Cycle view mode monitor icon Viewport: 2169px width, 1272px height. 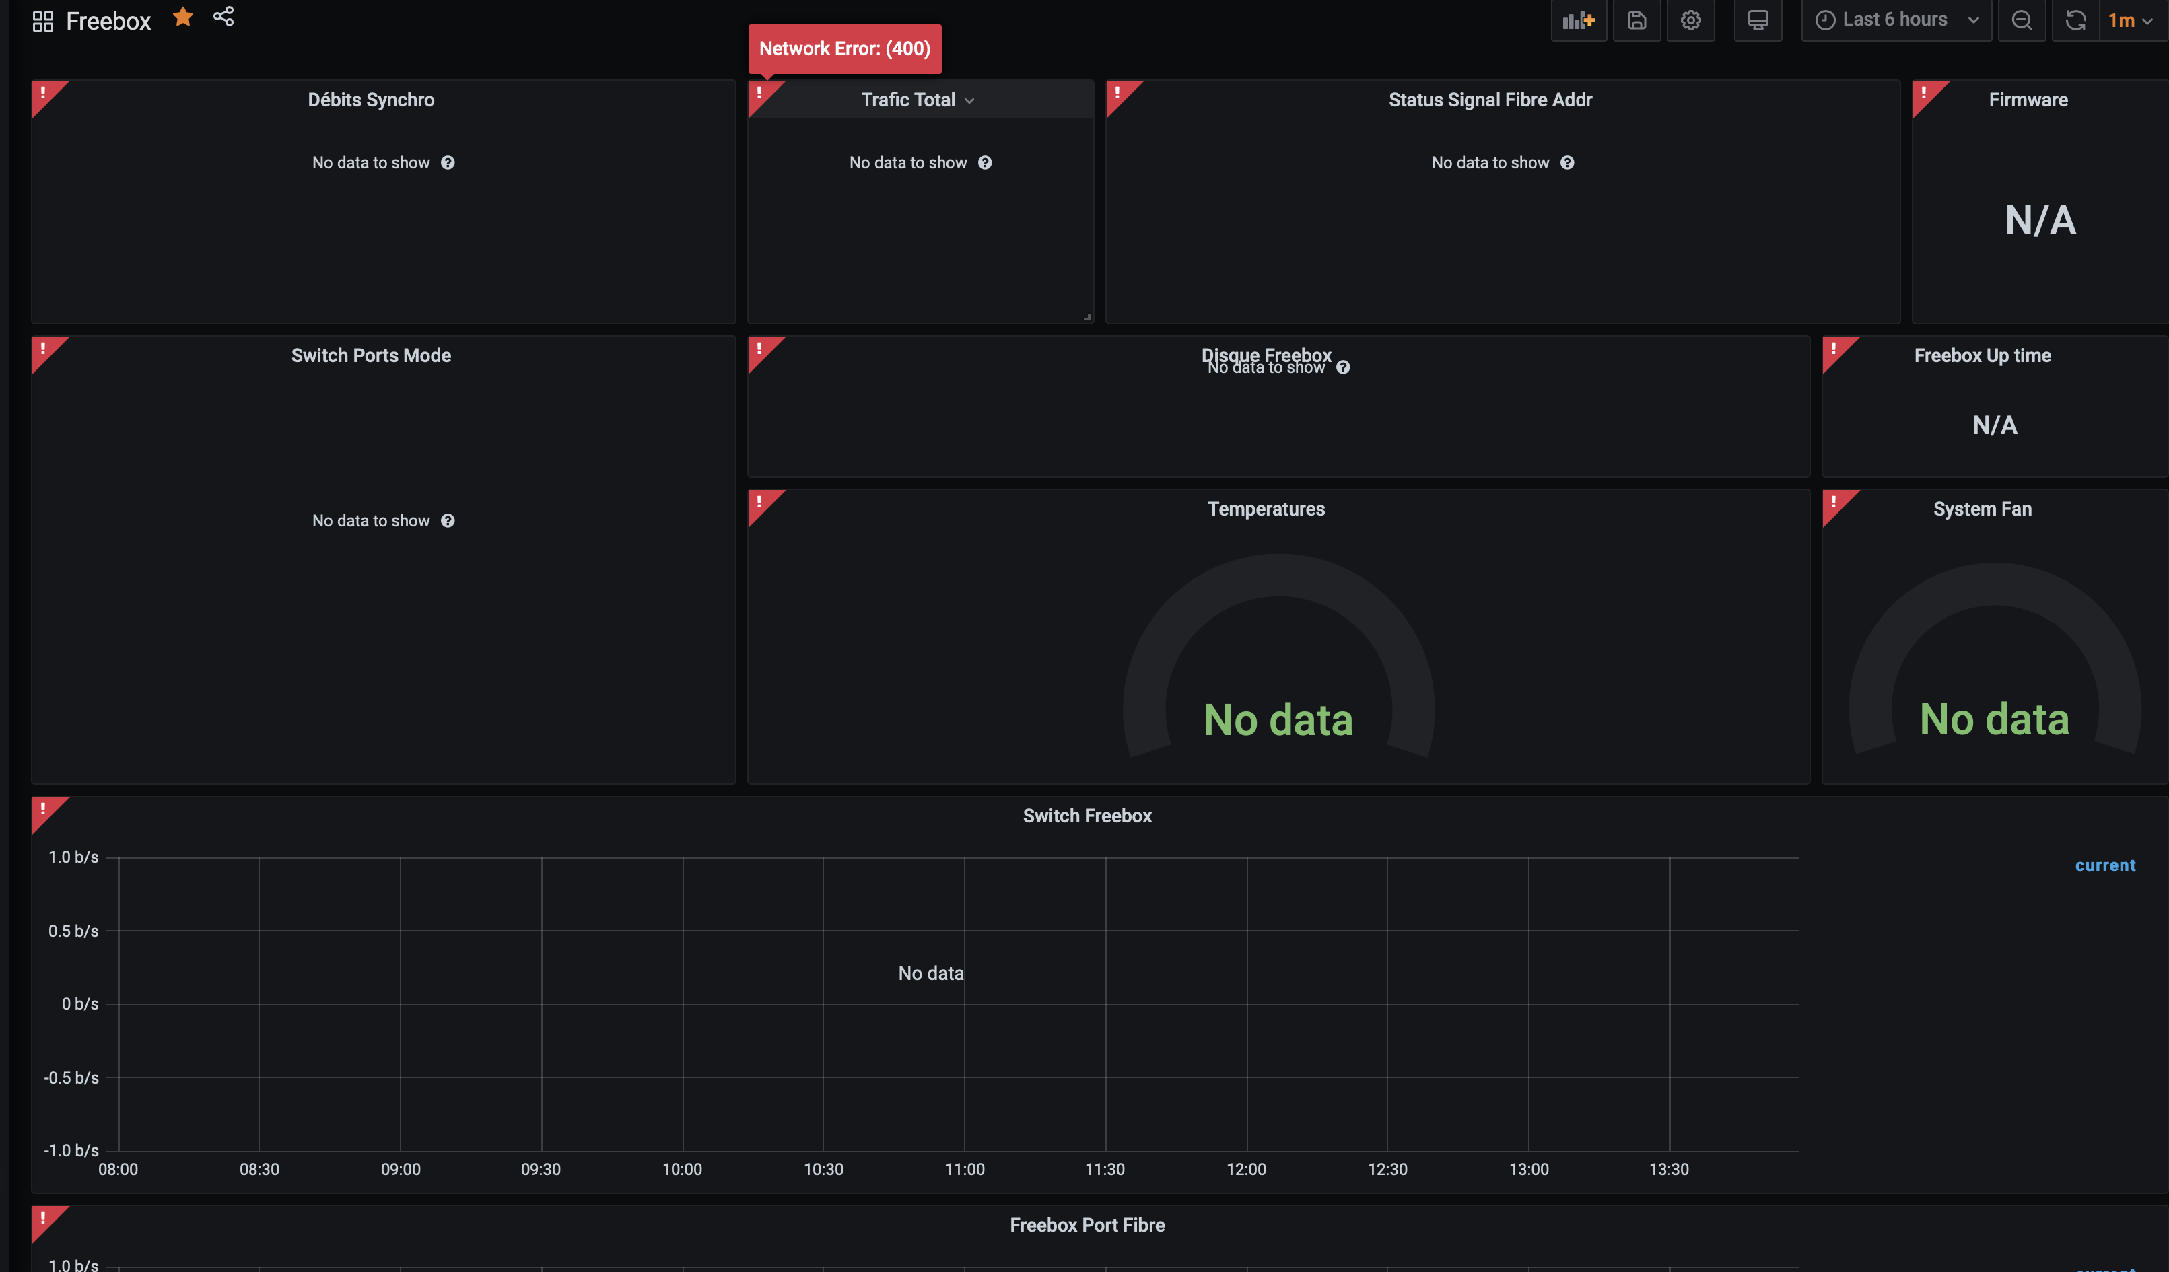point(1758,21)
